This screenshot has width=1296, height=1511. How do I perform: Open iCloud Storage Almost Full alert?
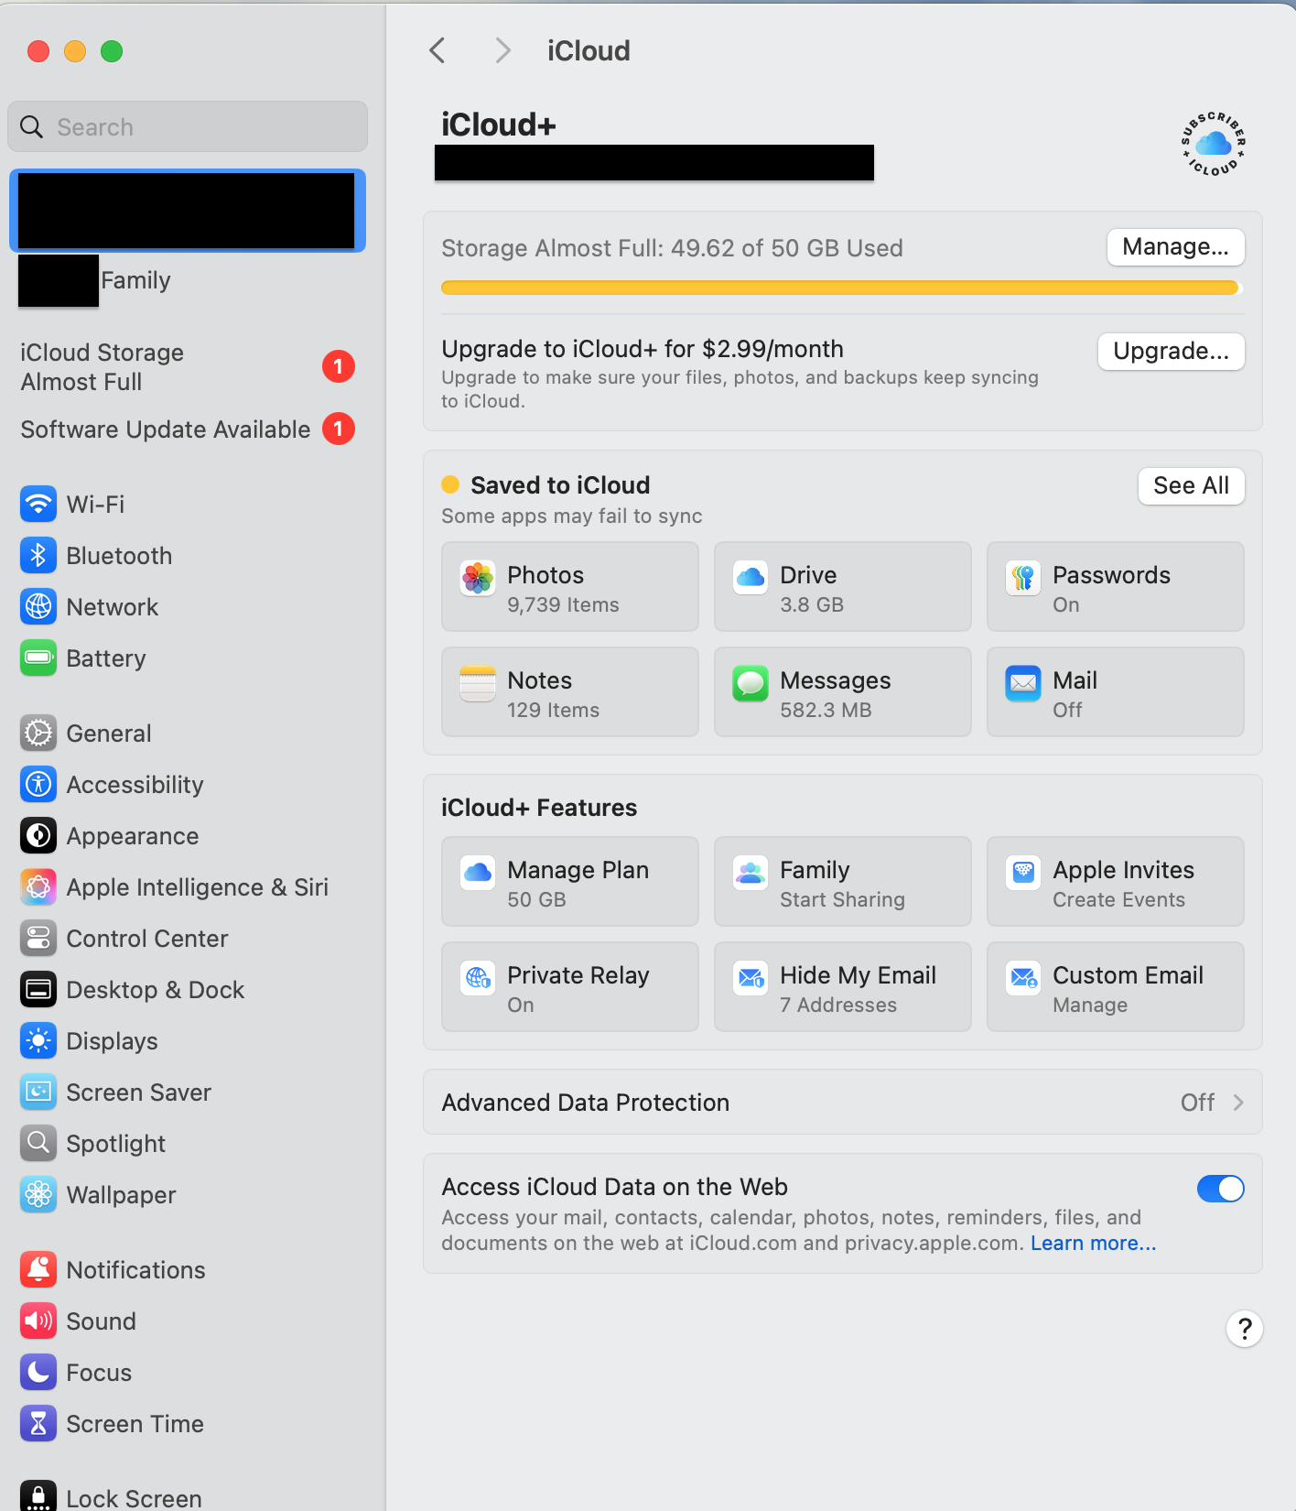[x=187, y=367]
